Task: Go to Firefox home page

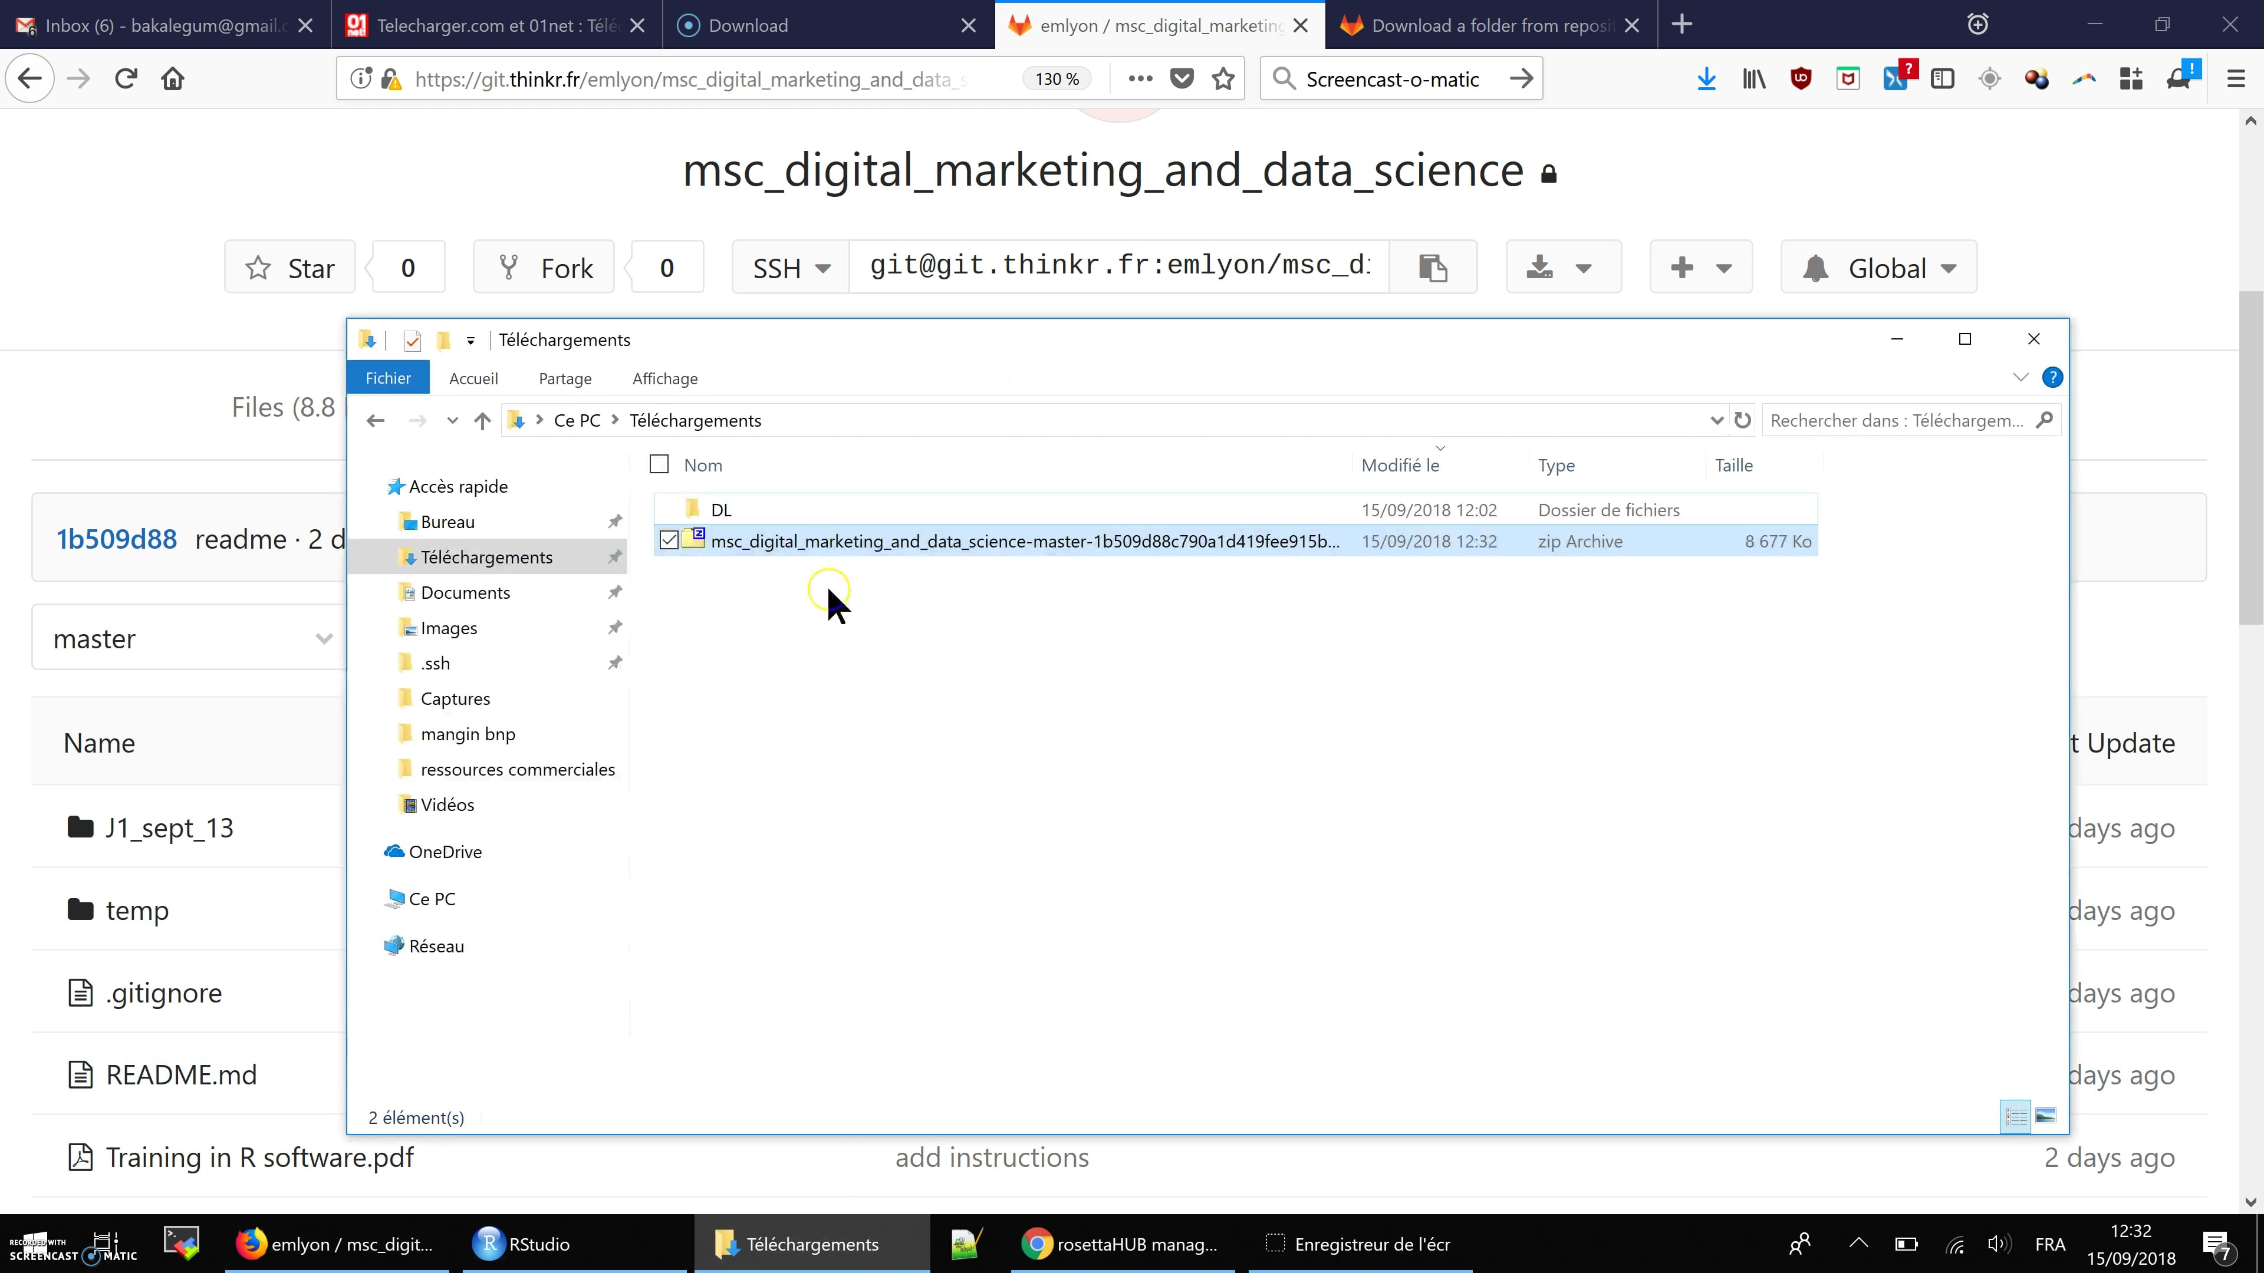Action: point(173,79)
